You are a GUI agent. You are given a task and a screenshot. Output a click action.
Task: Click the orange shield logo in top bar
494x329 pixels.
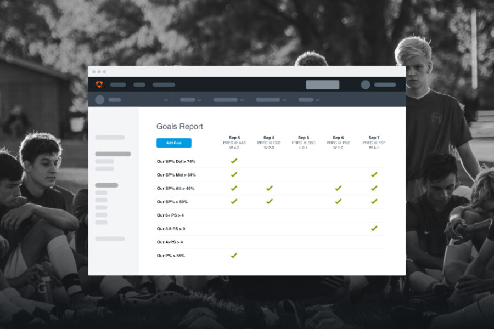point(99,84)
